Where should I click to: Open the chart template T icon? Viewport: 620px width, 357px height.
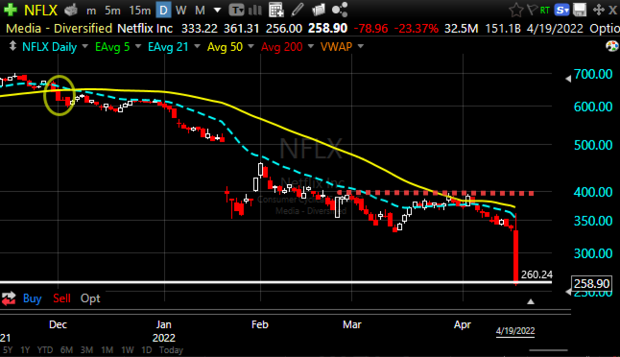[x=237, y=9]
